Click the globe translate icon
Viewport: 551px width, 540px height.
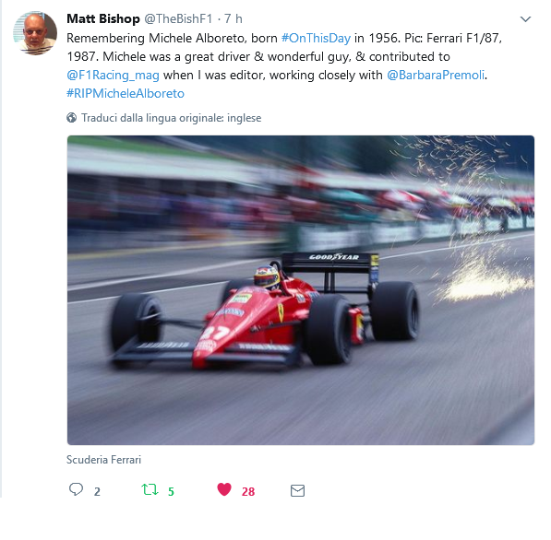pos(71,118)
